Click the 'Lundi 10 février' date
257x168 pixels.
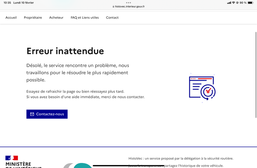pyautogui.click(x=23, y=3)
